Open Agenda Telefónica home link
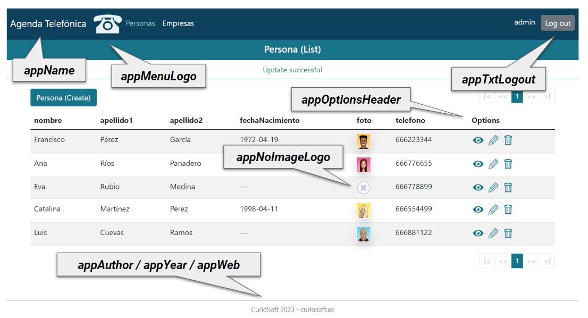This screenshot has width=588, height=318. tap(48, 24)
